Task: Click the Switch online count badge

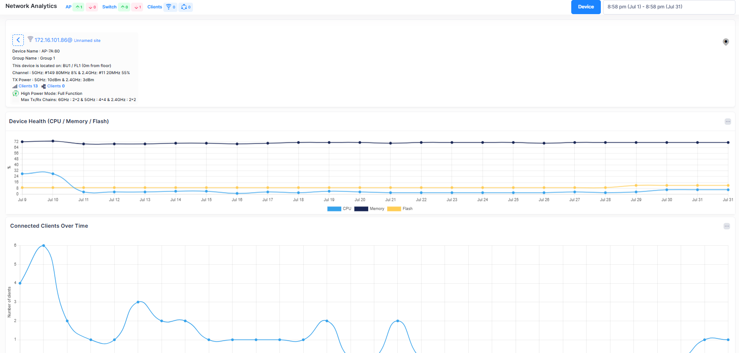Action: coord(124,7)
